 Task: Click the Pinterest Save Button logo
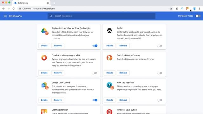coord(109,112)
